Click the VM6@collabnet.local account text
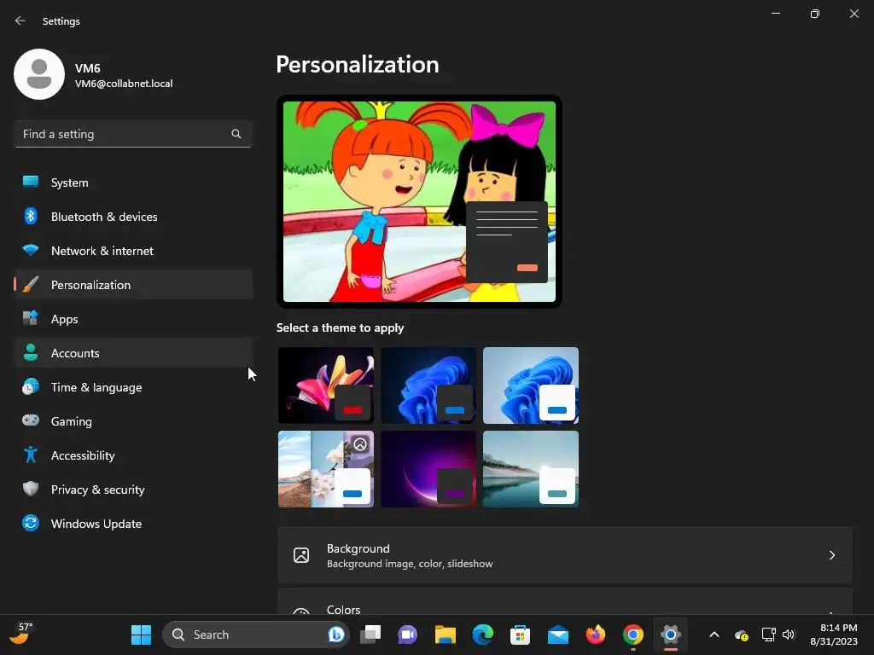874x655 pixels. point(124,84)
